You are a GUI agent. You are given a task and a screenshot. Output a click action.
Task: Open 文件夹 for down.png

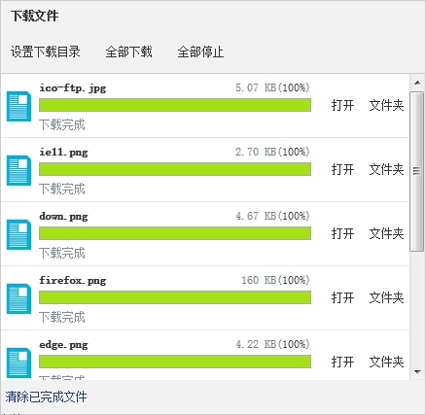pyautogui.click(x=386, y=233)
